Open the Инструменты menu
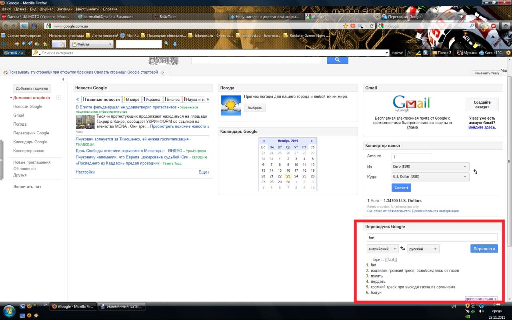This screenshot has height=320, width=512. point(88,9)
